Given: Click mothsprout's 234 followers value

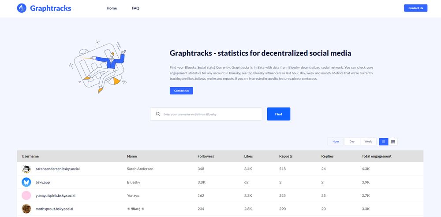Looking at the screenshot, I should pos(201,209).
